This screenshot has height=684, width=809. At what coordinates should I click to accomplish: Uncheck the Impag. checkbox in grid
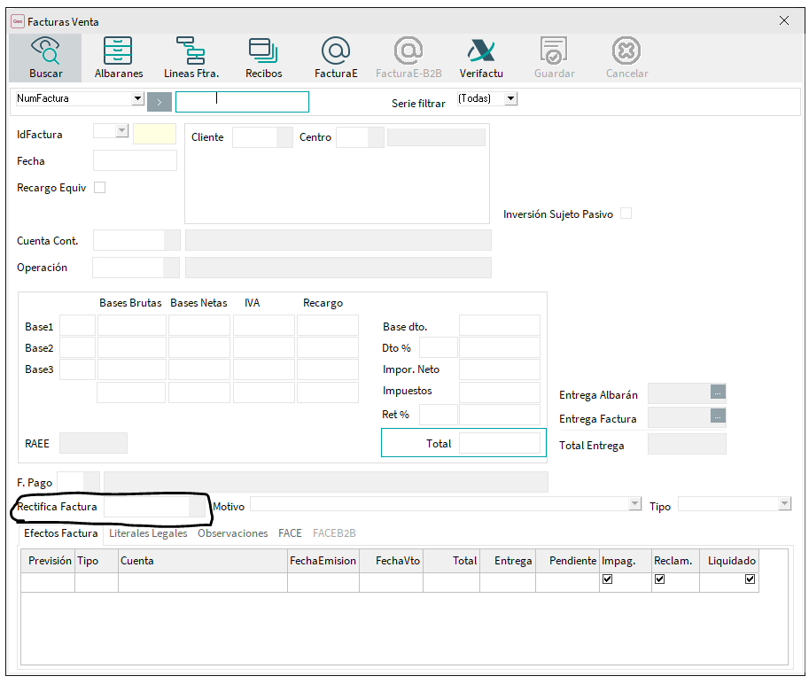click(x=607, y=579)
